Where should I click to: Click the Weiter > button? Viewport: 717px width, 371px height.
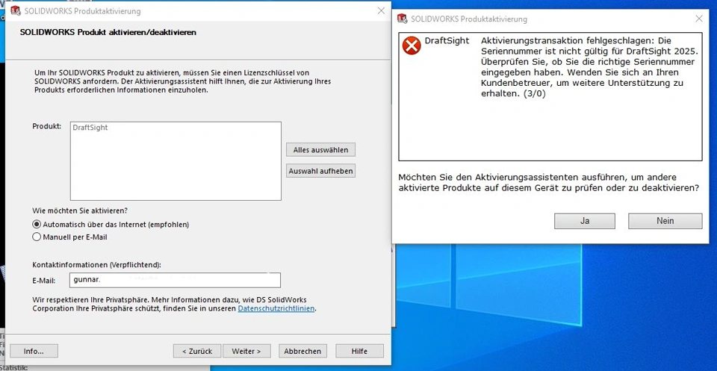click(x=246, y=351)
